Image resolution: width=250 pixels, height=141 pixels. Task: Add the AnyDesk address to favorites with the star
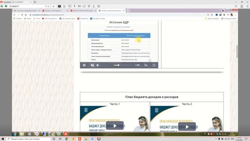point(54,6)
